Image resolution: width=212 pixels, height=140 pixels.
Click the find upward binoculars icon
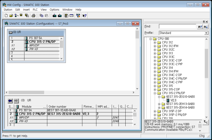pyautogui.click(x=200, y=27)
